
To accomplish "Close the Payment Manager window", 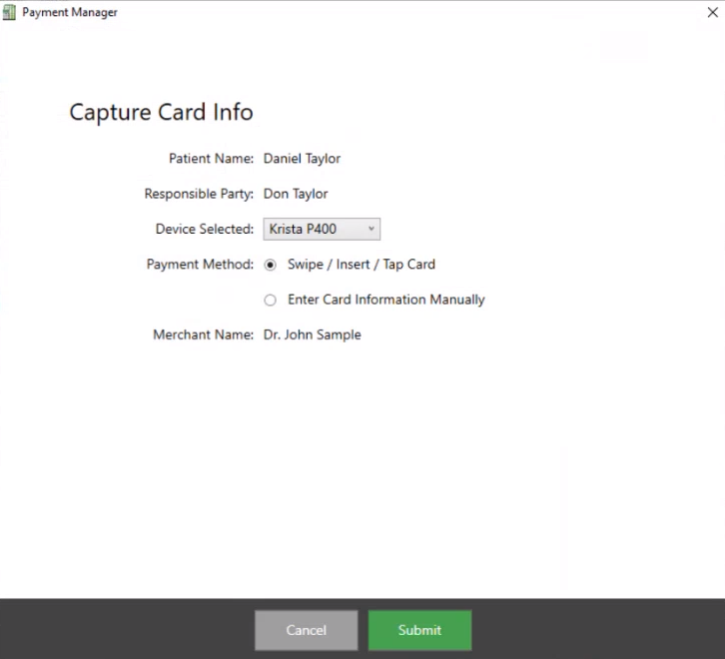I will point(711,12).
